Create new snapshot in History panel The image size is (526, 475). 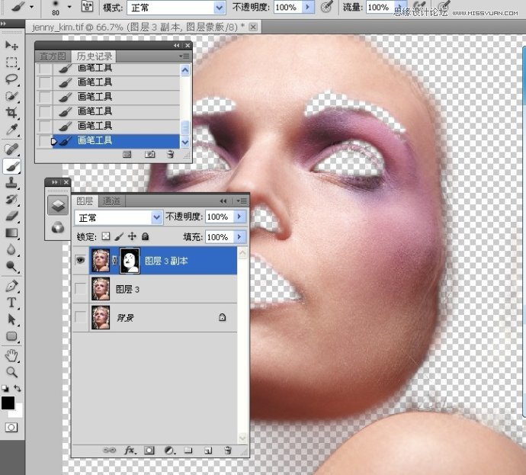[149, 154]
